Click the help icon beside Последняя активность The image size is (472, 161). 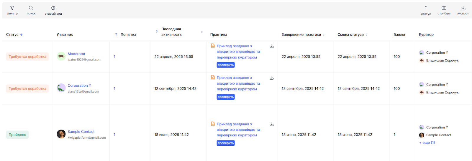pyautogui.click(x=157, y=32)
